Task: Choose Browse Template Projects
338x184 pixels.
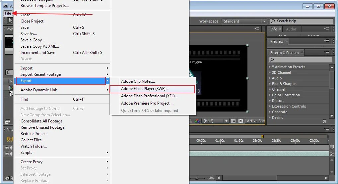Action: (62, 6)
